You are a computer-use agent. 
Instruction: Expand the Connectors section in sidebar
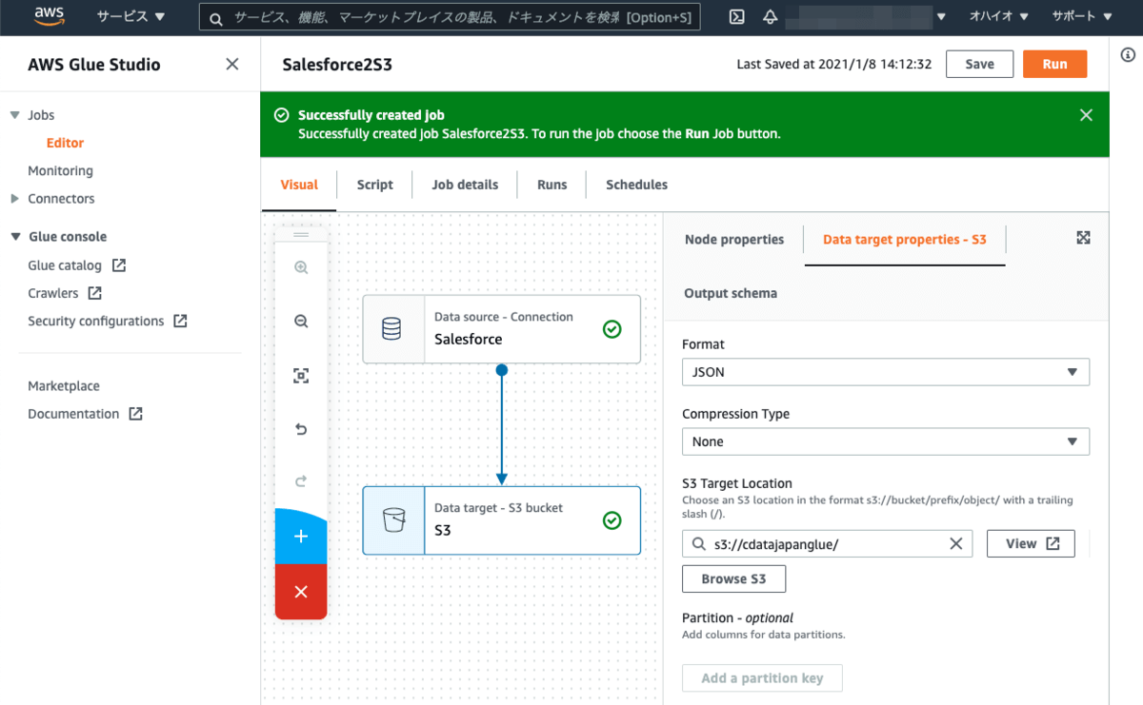(14, 199)
